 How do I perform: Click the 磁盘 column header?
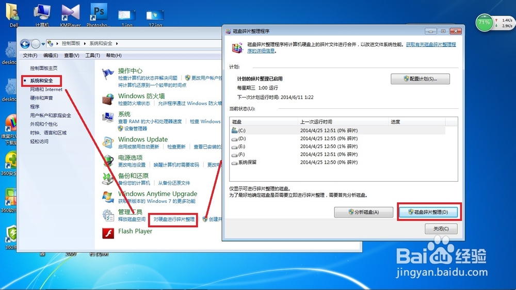pos(264,122)
